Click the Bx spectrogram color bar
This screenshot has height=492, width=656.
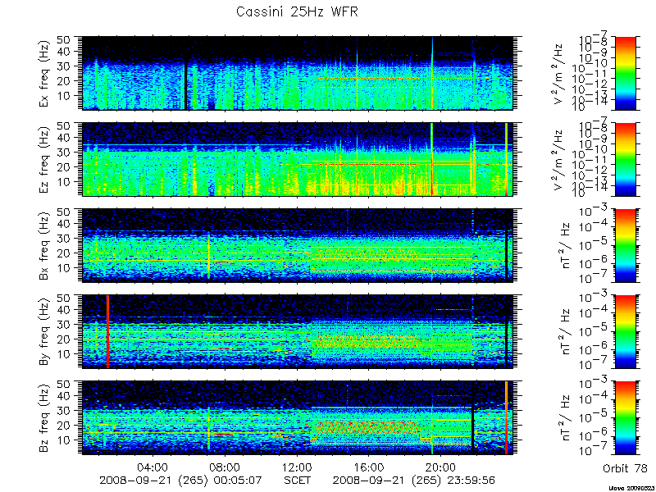(x=625, y=245)
